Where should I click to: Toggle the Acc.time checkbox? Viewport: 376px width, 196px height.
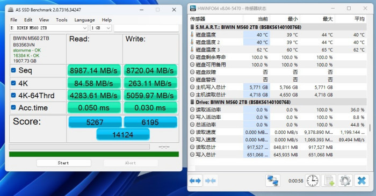[13, 107]
